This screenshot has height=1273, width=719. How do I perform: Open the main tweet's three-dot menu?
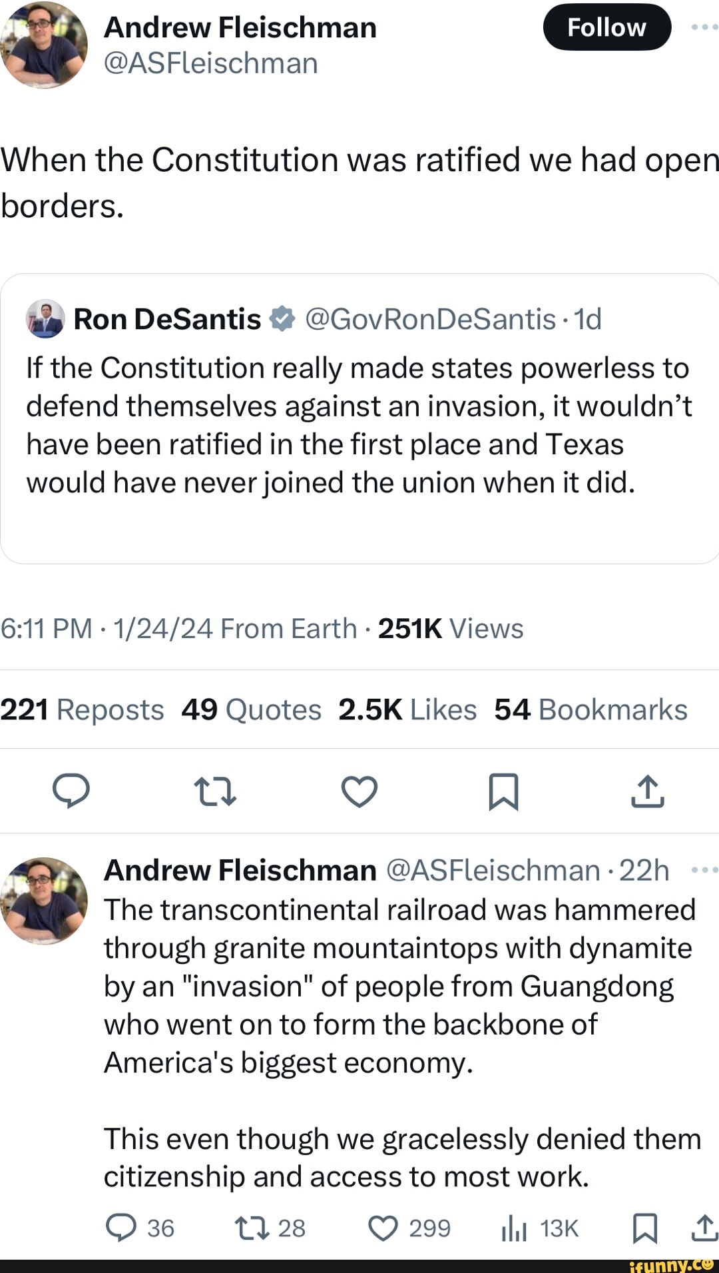704,27
